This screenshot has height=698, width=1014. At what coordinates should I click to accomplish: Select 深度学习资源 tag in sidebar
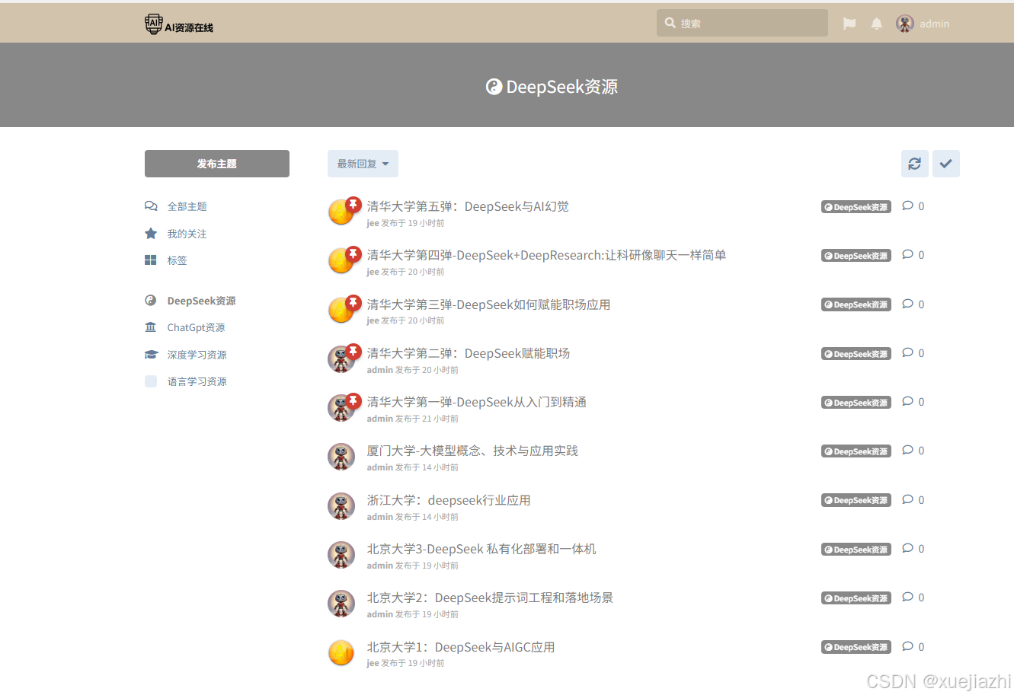click(197, 355)
